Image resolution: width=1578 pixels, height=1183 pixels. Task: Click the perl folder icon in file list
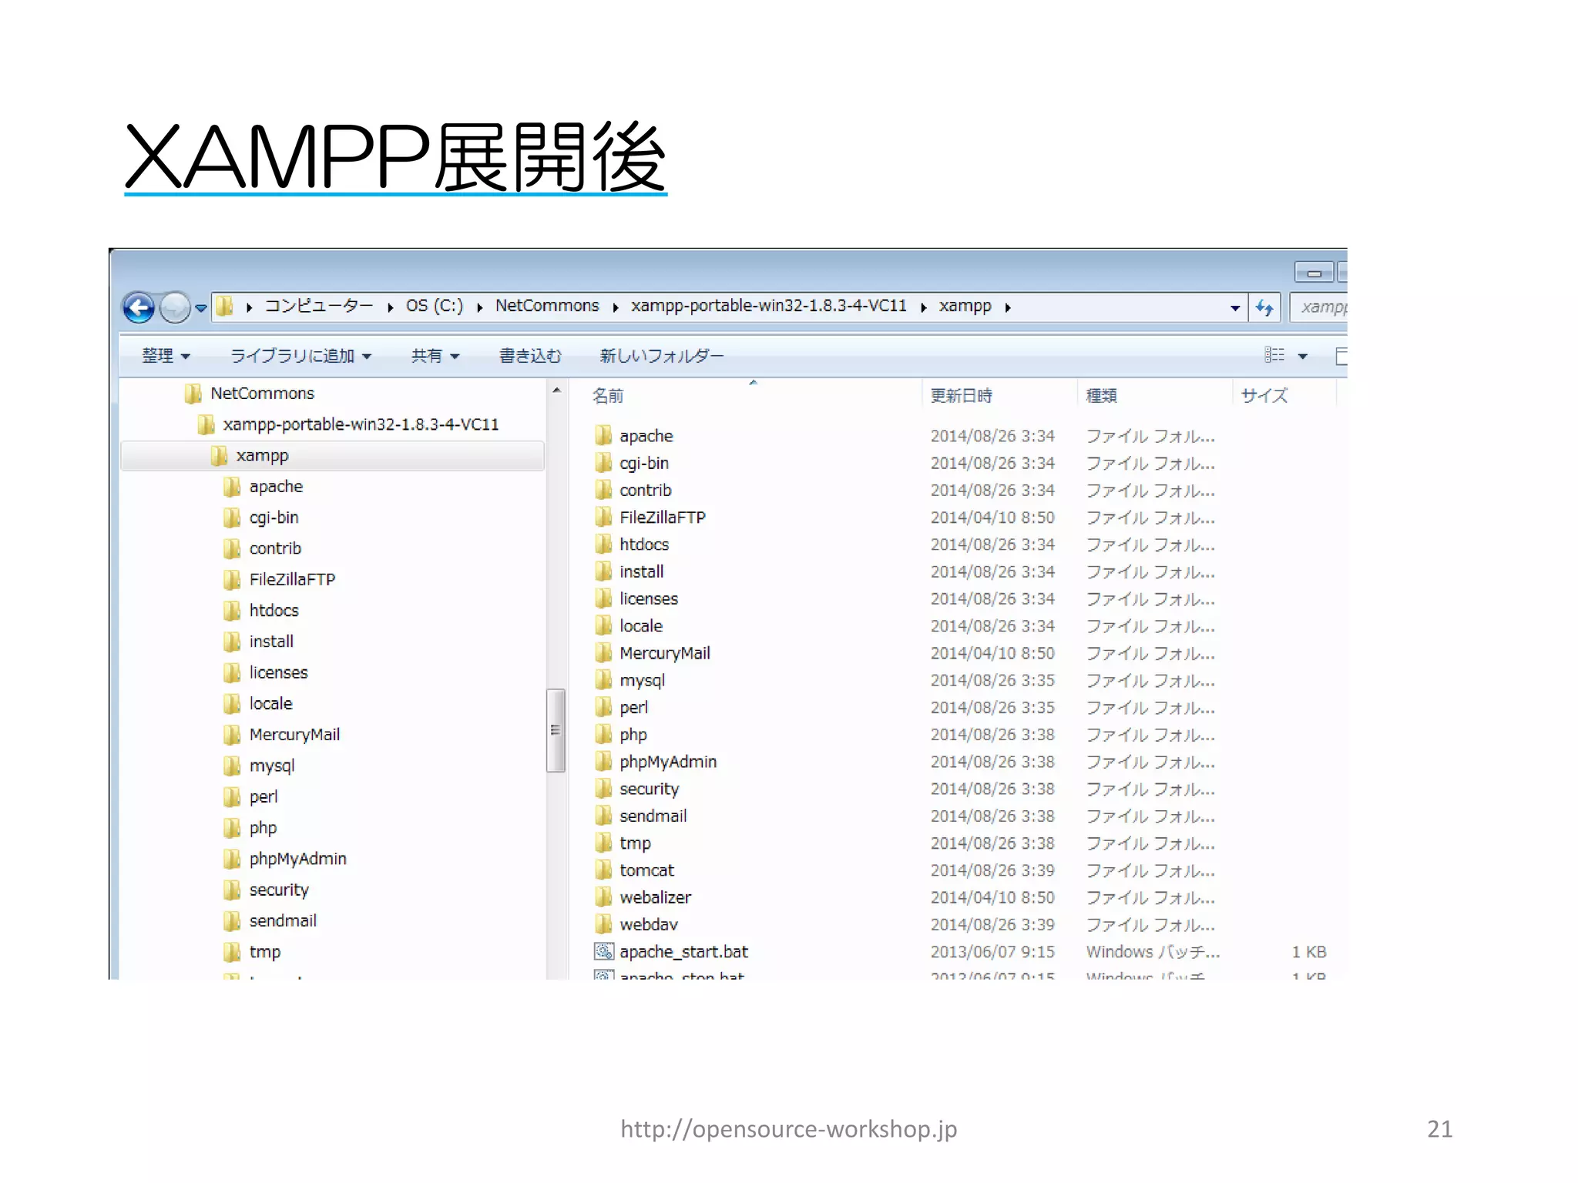[x=603, y=707]
